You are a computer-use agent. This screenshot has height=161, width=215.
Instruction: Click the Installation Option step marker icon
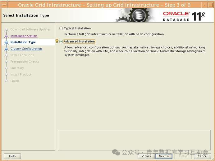[x=6, y=36]
